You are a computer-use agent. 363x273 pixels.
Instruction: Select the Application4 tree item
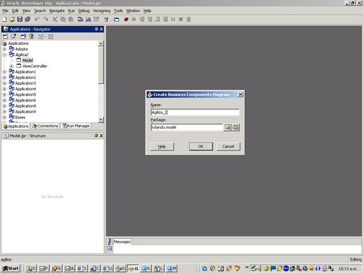(x=25, y=89)
